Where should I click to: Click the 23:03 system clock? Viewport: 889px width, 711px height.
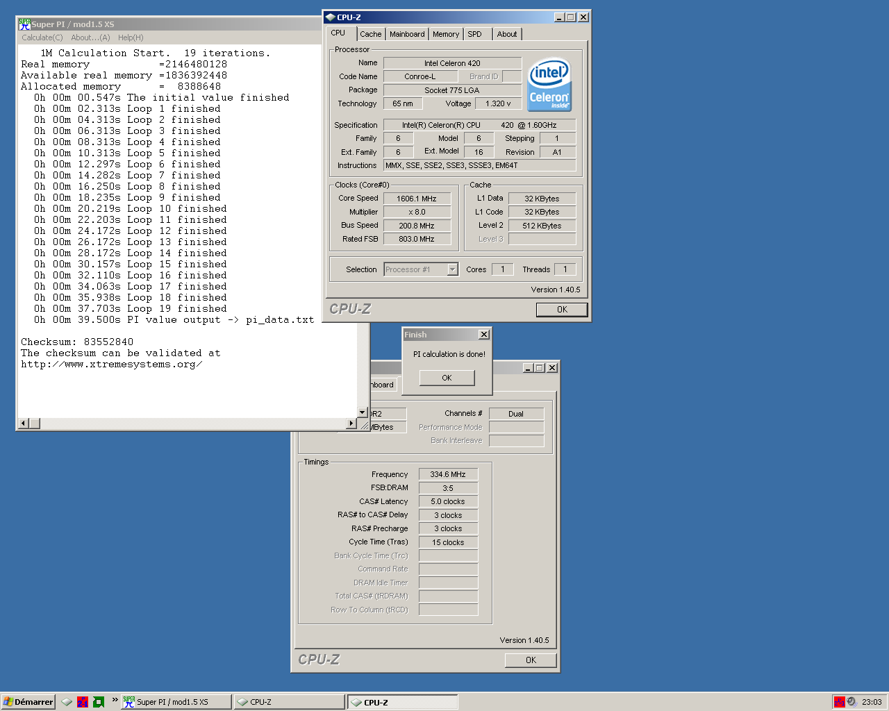tap(872, 702)
